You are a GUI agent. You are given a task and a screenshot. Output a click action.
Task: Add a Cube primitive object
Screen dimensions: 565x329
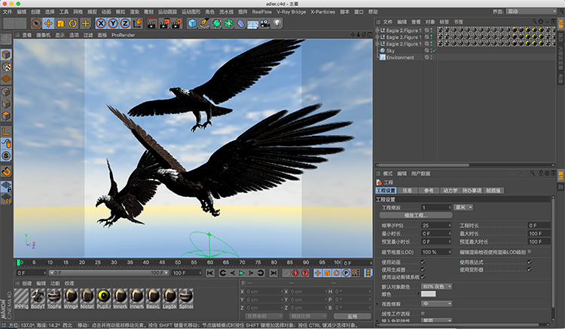click(x=193, y=23)
